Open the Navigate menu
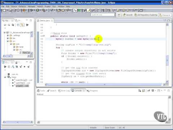 tap(31, 6)
